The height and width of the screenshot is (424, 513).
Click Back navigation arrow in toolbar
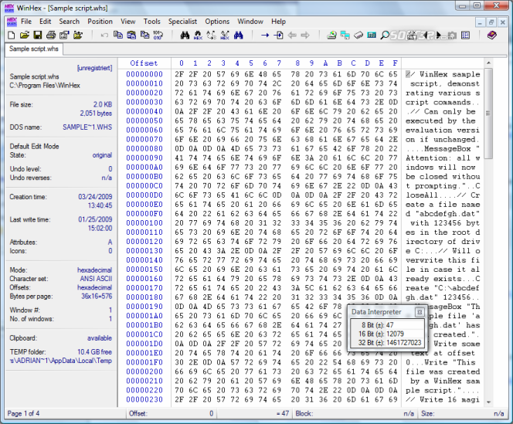point(292,35)
